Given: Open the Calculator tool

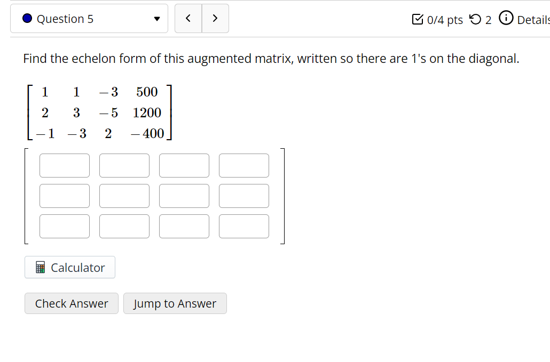Looking at the screenshot, I should (69, 267).
